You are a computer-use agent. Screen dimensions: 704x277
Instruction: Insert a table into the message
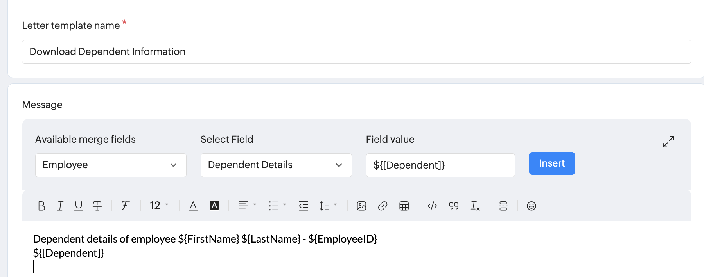tap(404, 206)
